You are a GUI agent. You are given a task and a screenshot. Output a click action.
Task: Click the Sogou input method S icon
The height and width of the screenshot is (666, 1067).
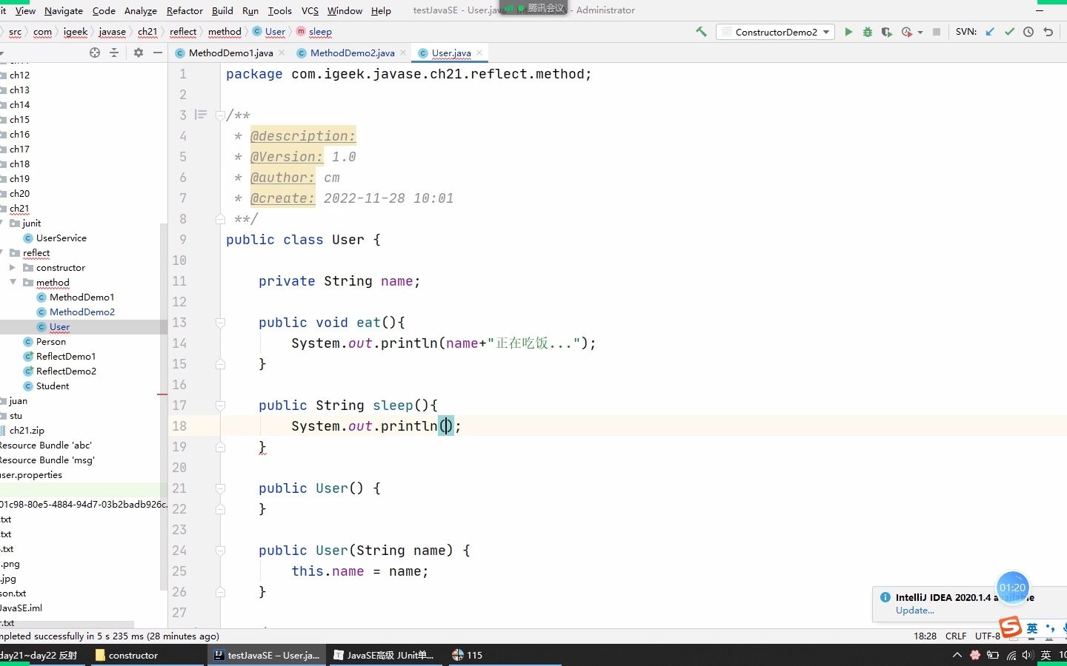(x=1011, y=628)
